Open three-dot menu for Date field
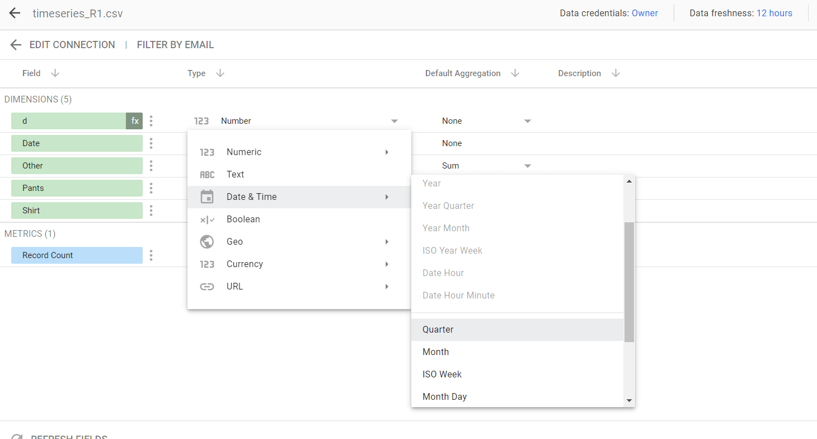Image resolution: width=817 pixels, height=439 pixels. pyautogui.click(x=151, y=143)
